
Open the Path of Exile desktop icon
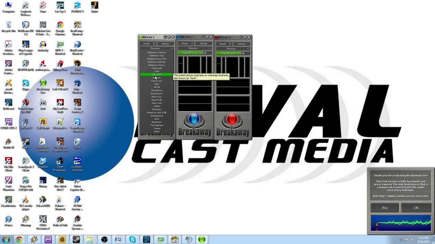coord(60,221)
